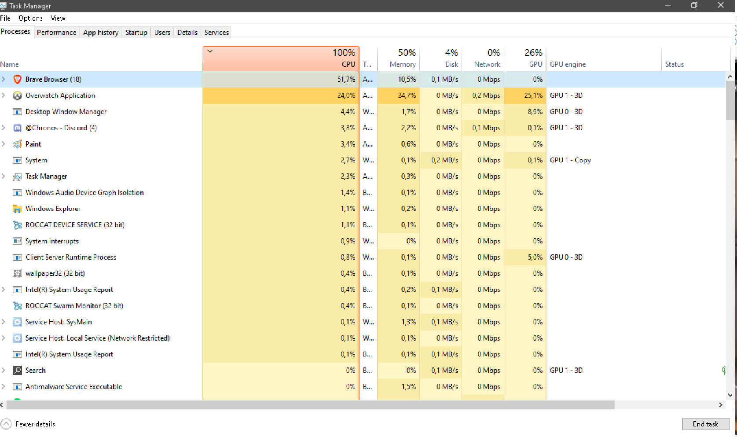Click the Windows Explorer folder icon
The height and width of the screenshot is (437, 737).
click(17, 209)
